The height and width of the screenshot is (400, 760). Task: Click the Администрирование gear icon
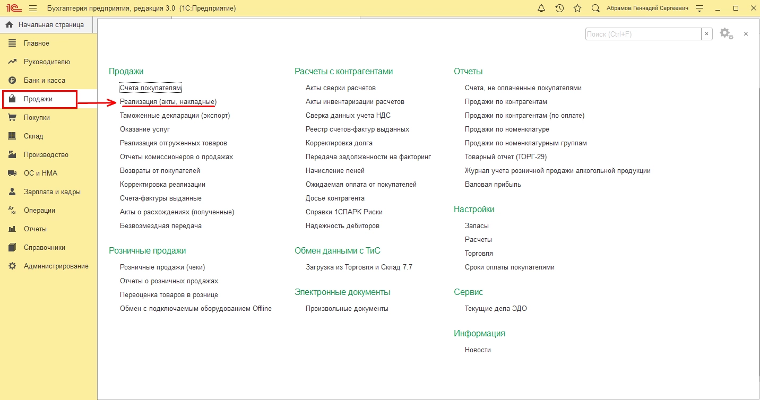[12, 266]
